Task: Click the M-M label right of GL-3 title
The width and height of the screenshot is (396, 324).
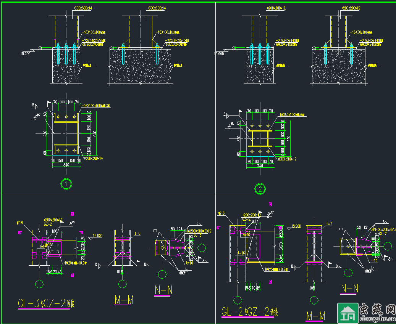Action: click(x=124, y=300)
